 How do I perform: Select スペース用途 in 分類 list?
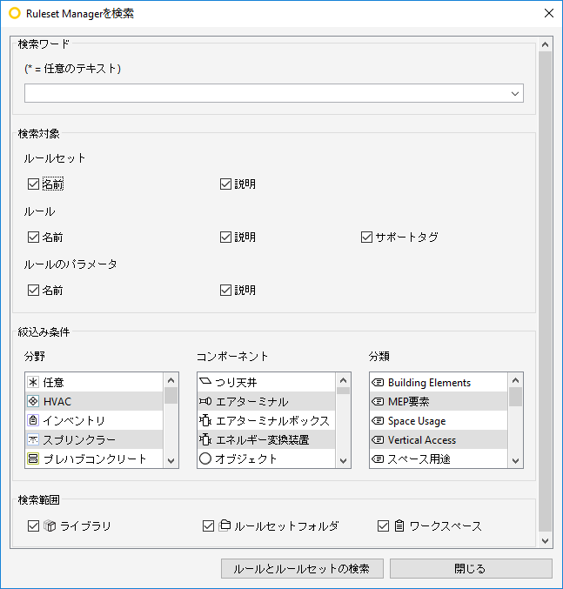point(439,458)
